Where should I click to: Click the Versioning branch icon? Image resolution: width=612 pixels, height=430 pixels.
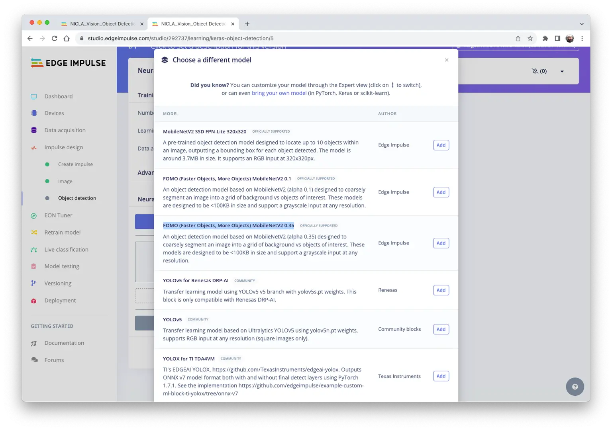[x=34, y=283]
